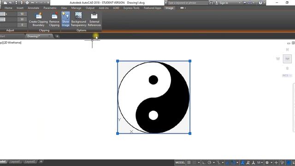
Task: Click Sign In link
Action: point(224,3)
